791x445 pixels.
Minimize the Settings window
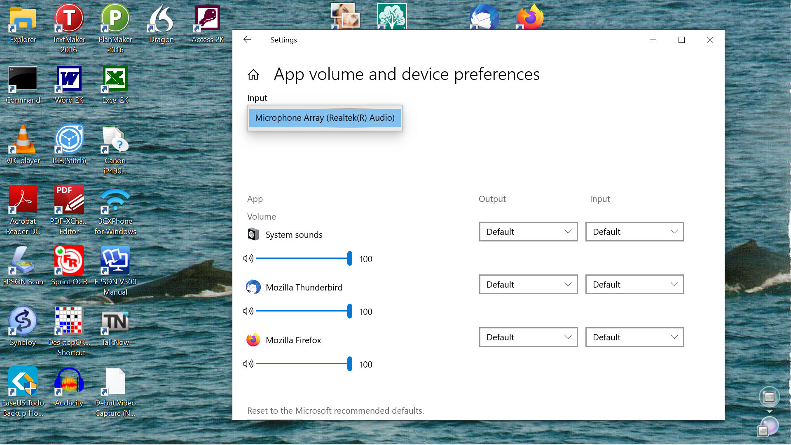(x=653, y=40)
